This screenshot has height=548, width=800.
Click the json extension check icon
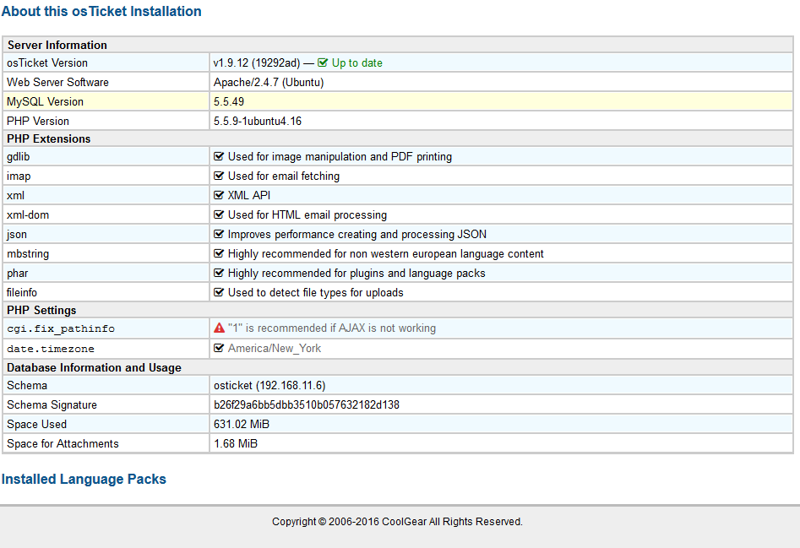pos(219,234)
